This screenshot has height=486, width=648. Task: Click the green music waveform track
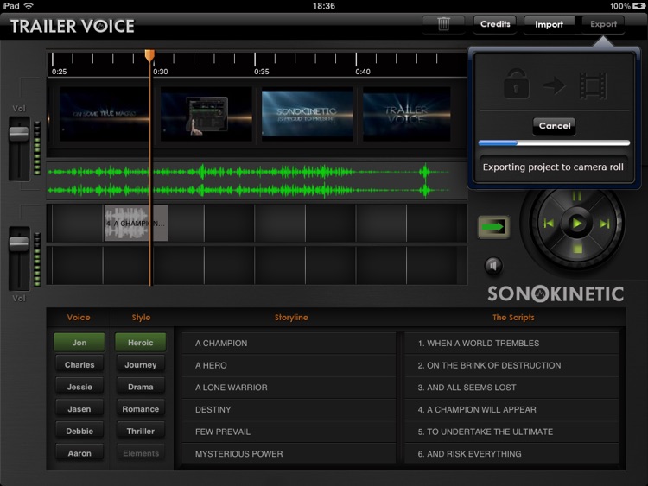257,181
